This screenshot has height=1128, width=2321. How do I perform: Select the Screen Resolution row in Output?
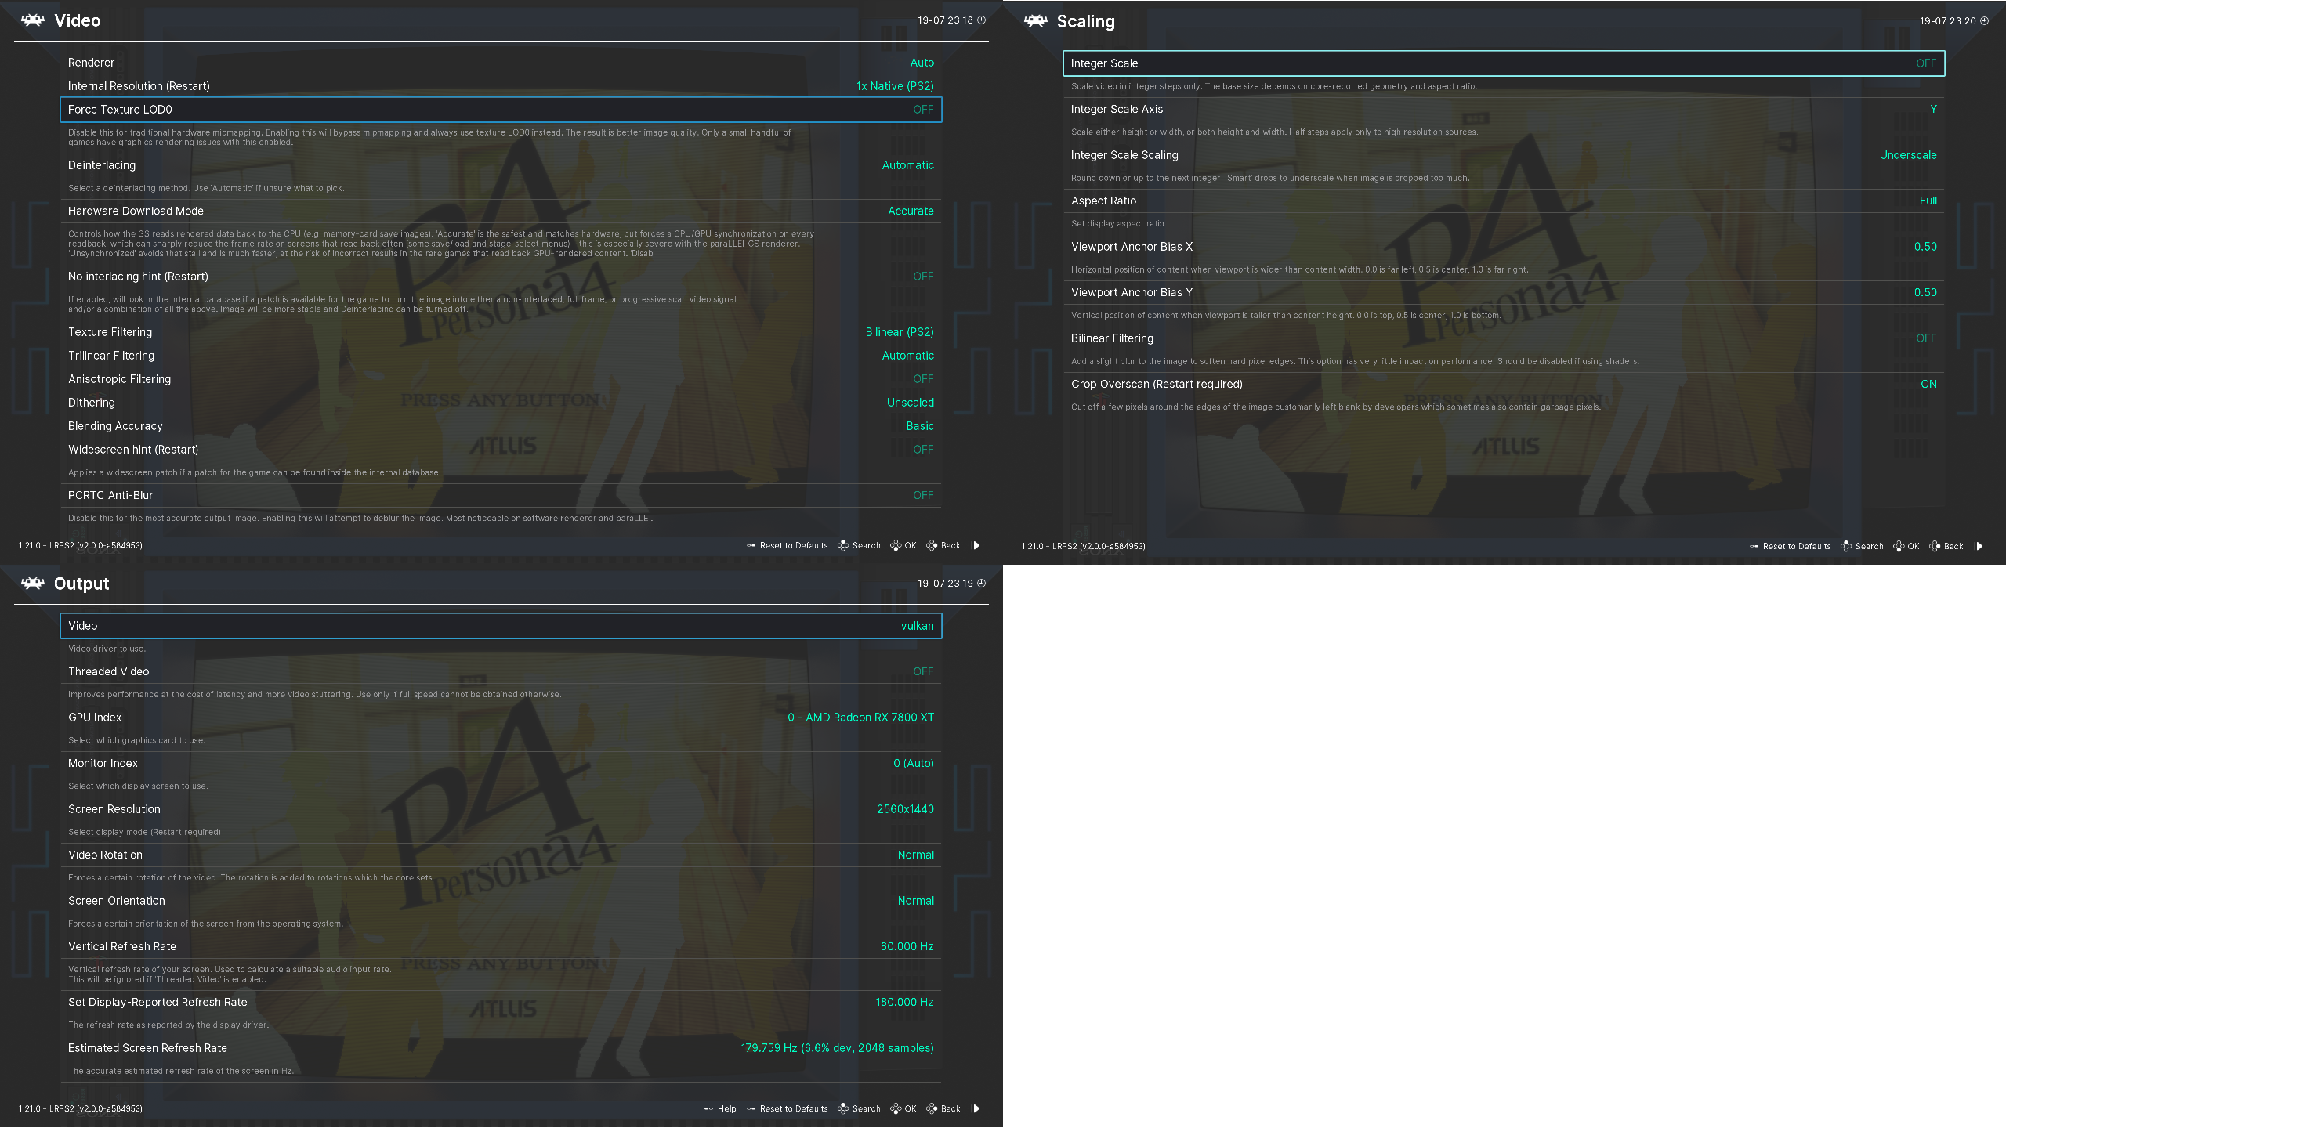click(501, 810)
